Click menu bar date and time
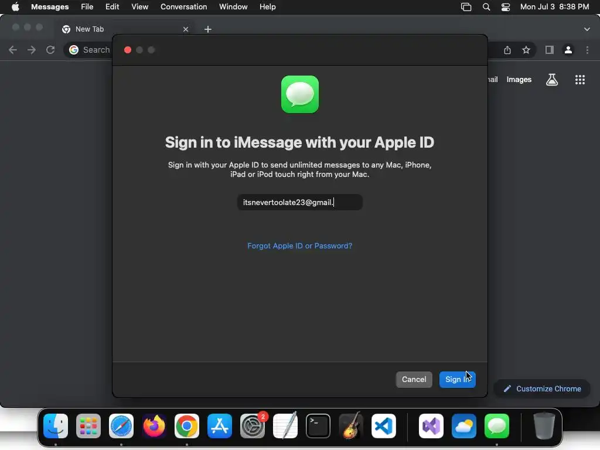This screenshot has width=600, height=450. (x=554, y=7)
